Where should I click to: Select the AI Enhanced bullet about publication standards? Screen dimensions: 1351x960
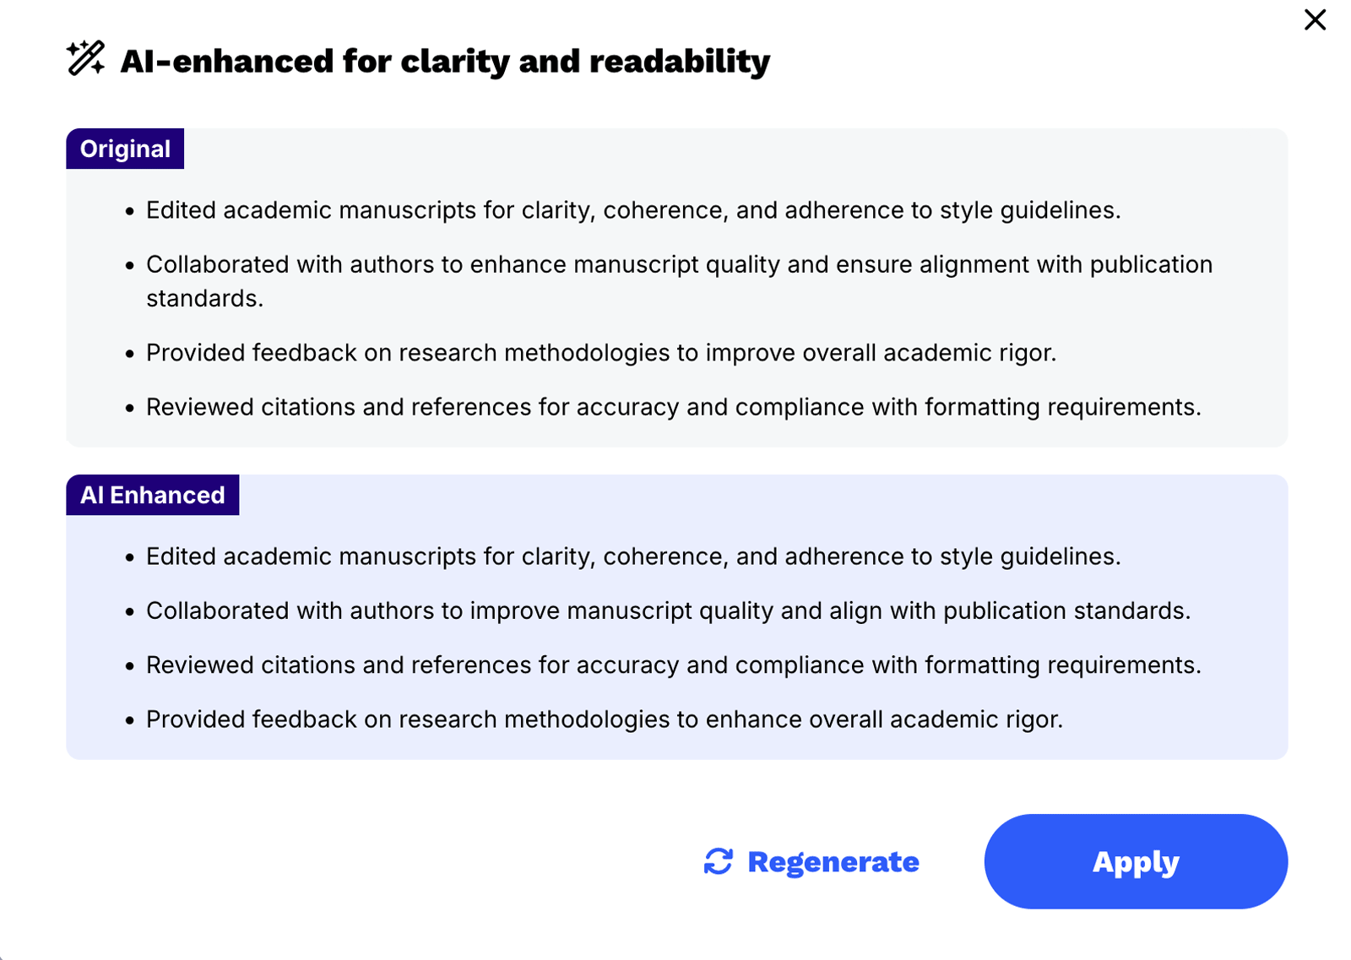[668, 610]
